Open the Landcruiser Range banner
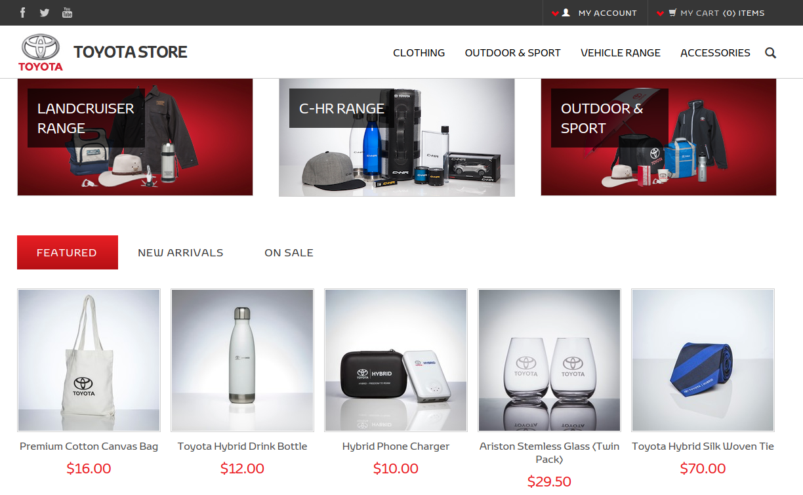Viewport: 803px width, 495px height. tap(135, 137)
